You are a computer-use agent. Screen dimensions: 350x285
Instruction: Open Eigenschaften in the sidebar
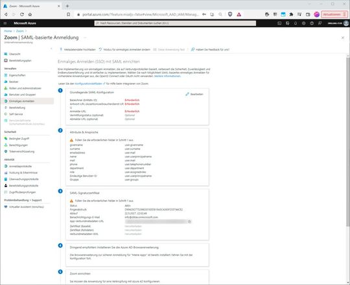click(x=17, y=75)
